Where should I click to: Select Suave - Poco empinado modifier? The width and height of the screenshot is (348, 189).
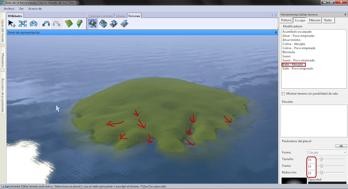coord(298,60)
